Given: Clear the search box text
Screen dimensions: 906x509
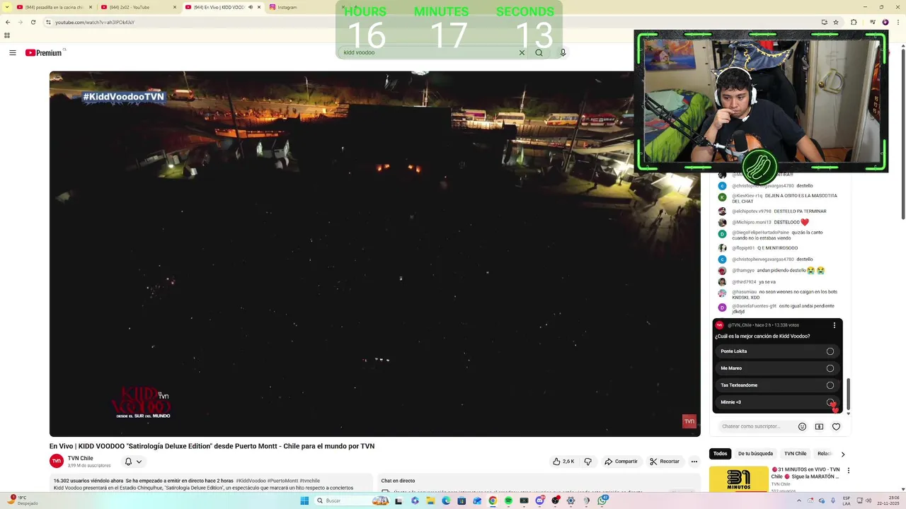Looking at the screenshot, I should 522,52.
